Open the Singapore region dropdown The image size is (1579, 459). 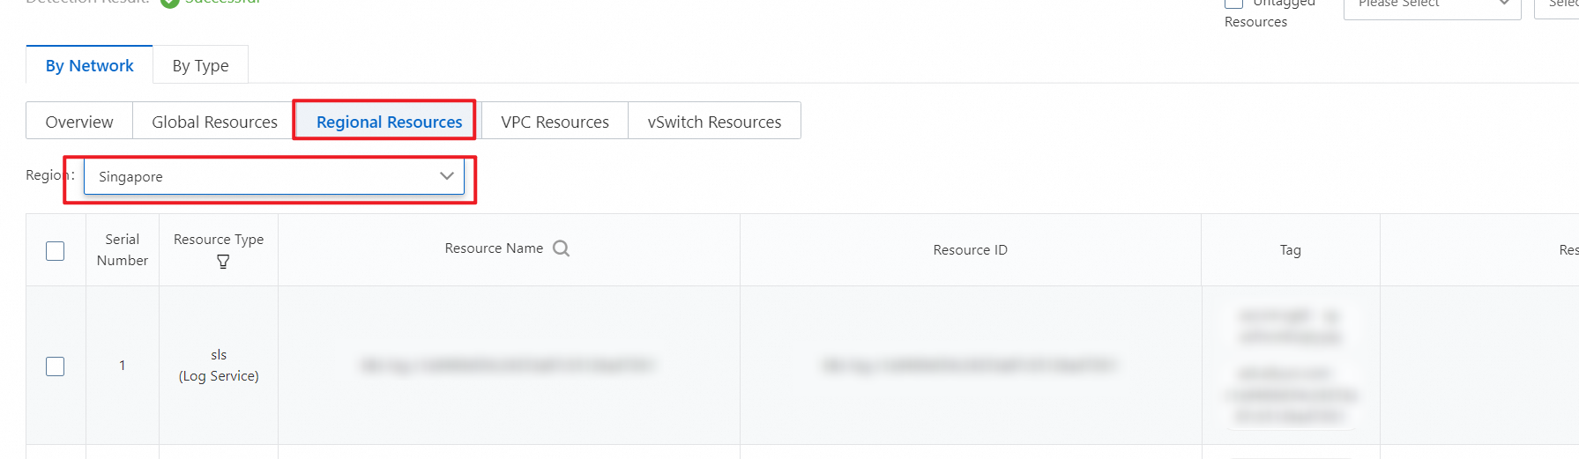click(274, 176)
